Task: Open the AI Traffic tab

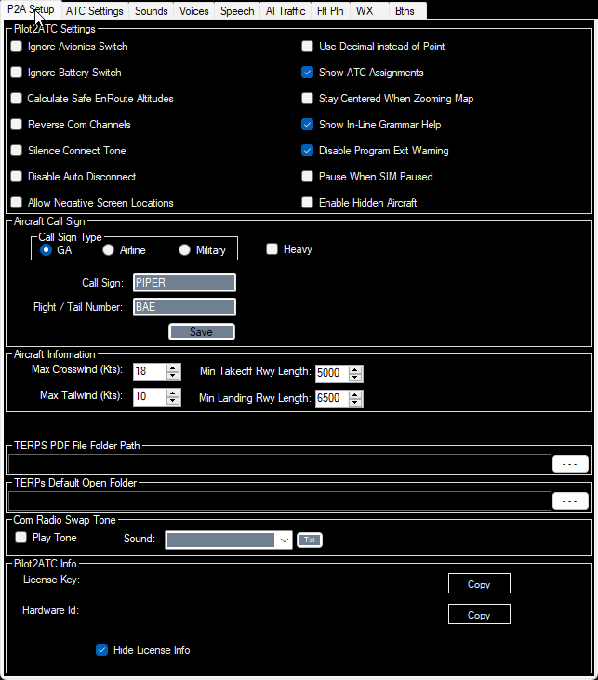Action: [285, 11]
